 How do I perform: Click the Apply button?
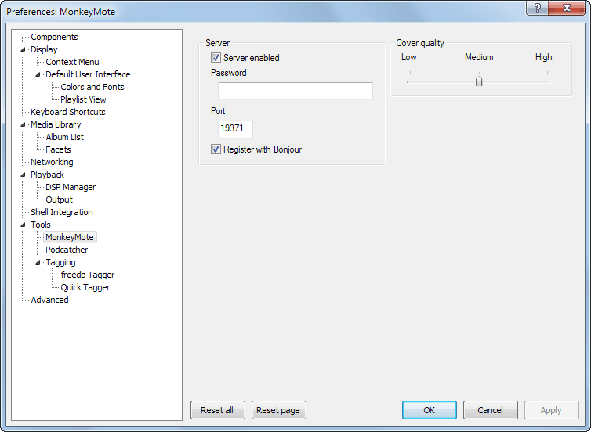click(x=552, y=410)
